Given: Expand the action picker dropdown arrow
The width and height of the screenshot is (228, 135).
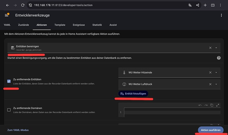Looking at the screenshot, I should point(216,48).
